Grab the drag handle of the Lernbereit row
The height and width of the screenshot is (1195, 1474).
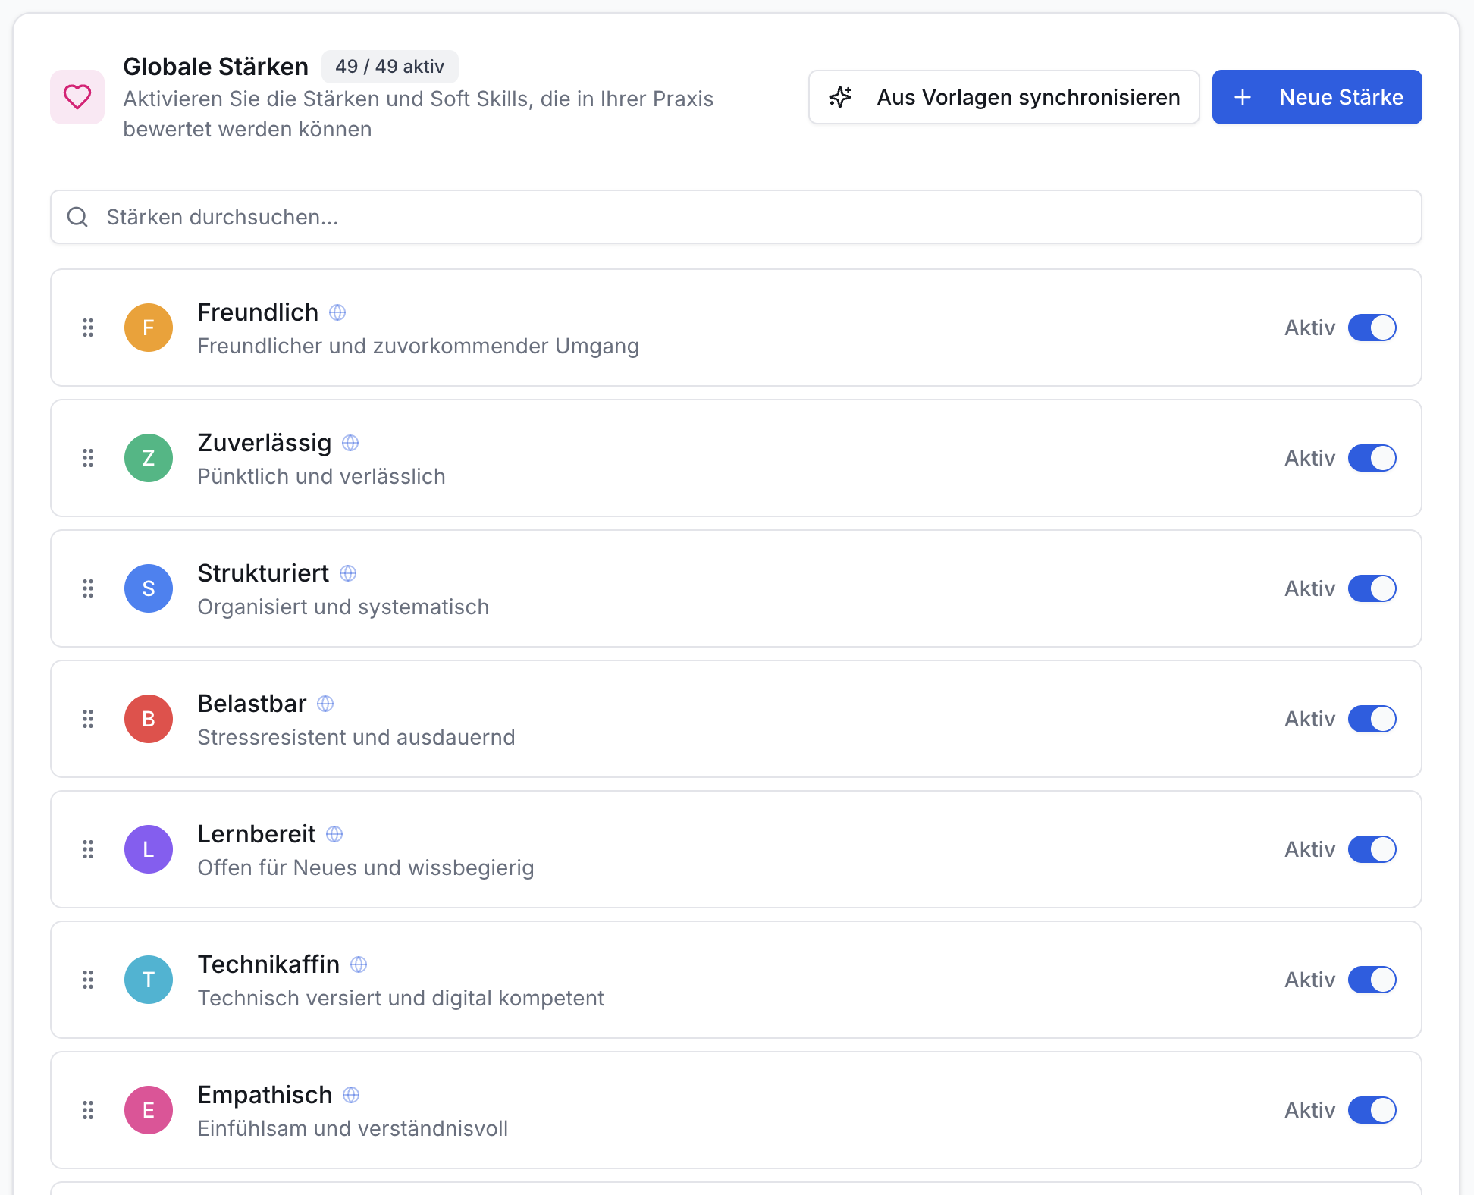(x=88, y=849)
